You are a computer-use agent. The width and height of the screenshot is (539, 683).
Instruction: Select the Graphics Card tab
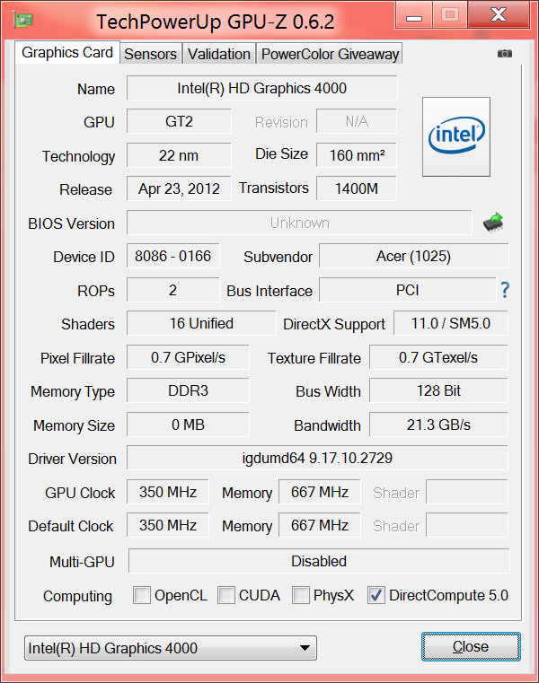tap(67, 52)
